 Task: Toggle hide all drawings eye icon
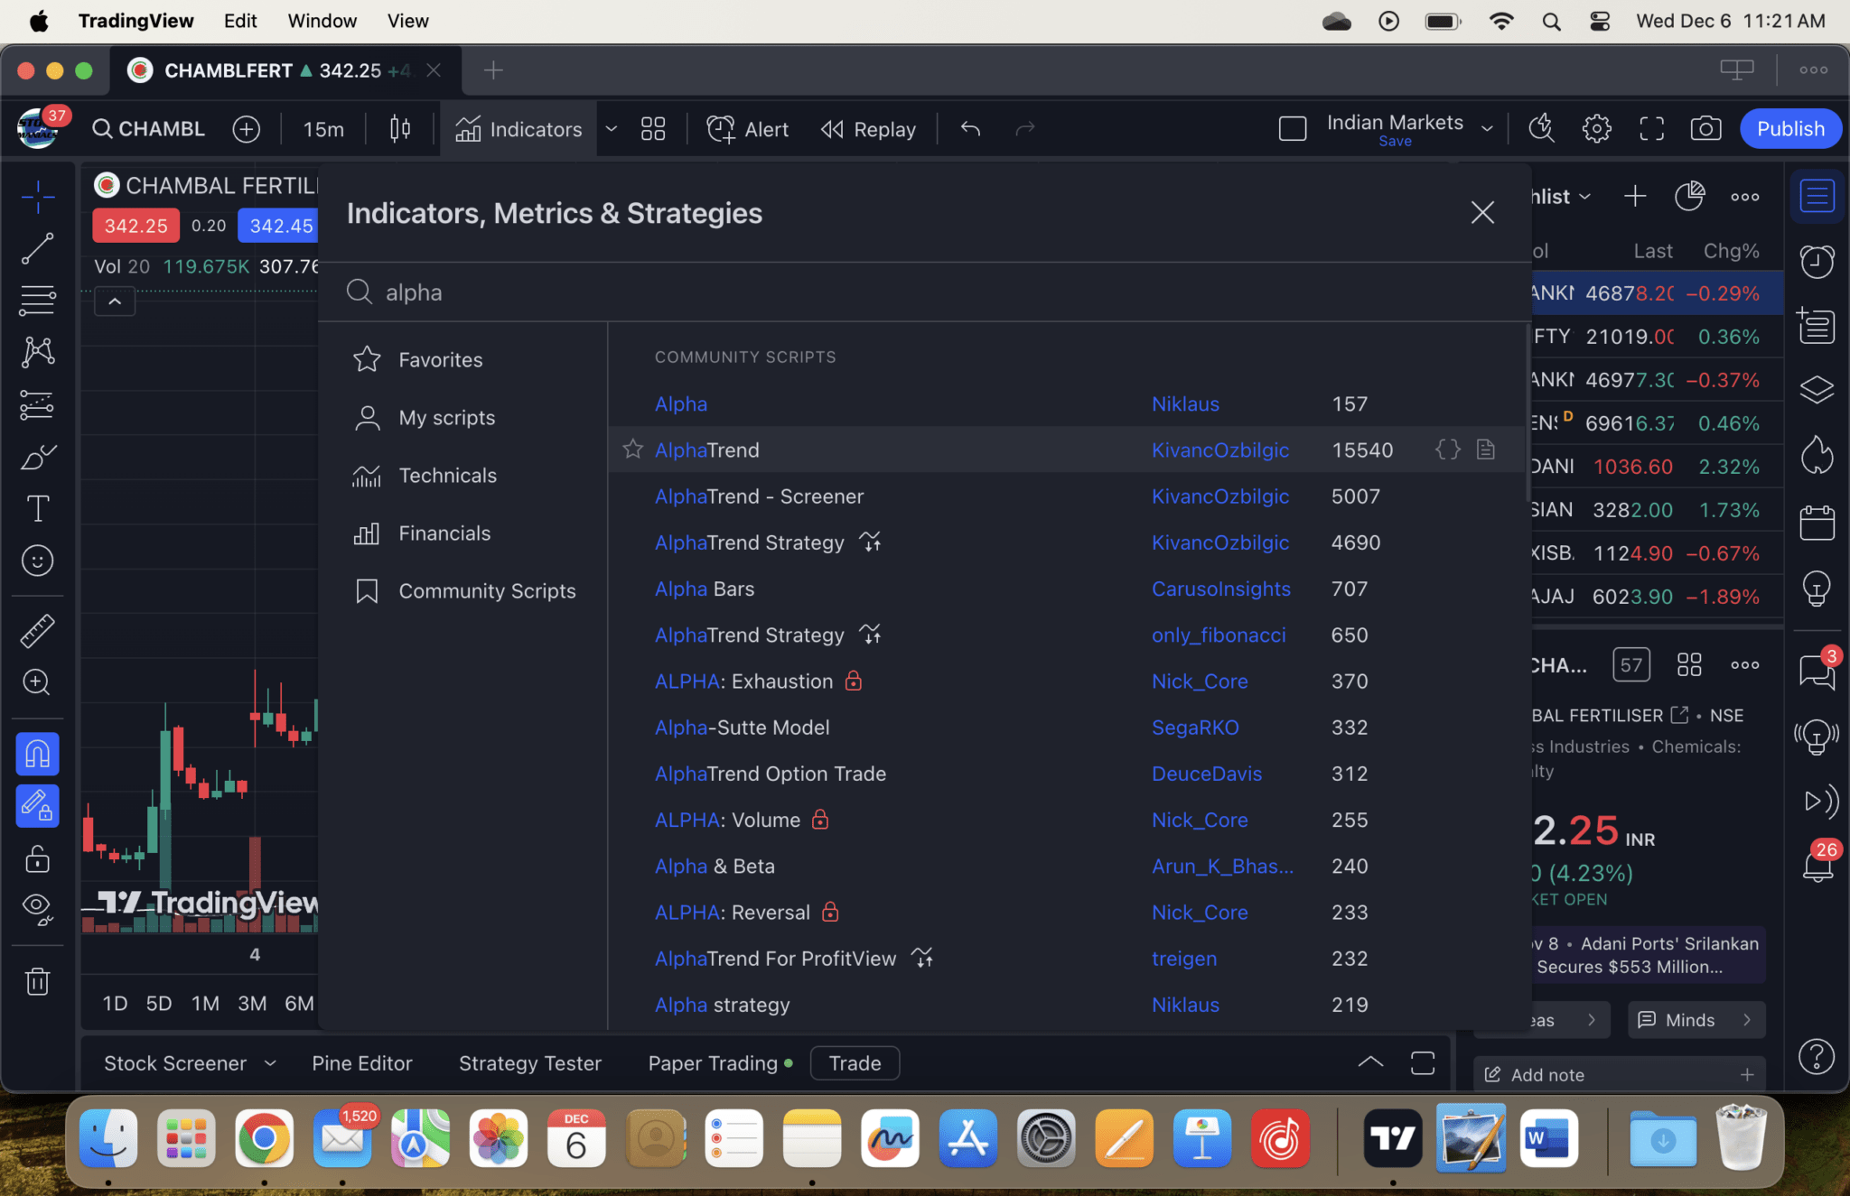click(x=37, y=907)
